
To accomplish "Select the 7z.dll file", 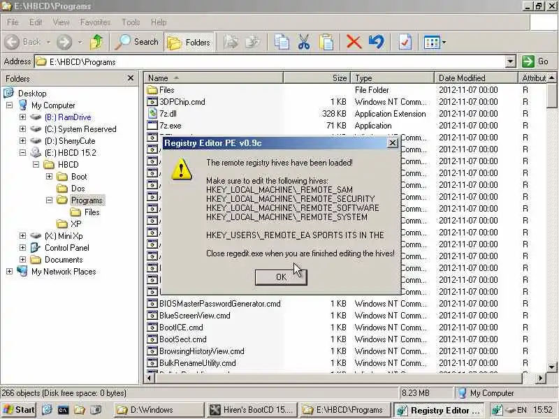I will pyautogui.click(x=168, y=114).
